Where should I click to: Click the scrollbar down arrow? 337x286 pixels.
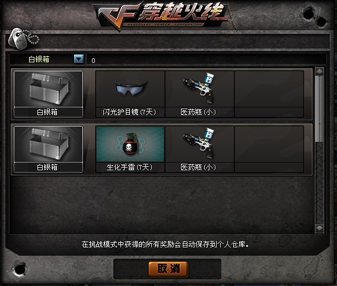[319, 228]
